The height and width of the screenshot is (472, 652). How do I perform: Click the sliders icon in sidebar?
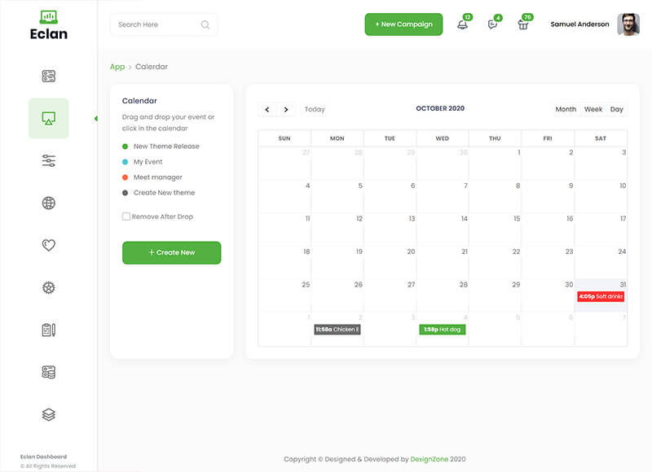(x=48, y=160)
